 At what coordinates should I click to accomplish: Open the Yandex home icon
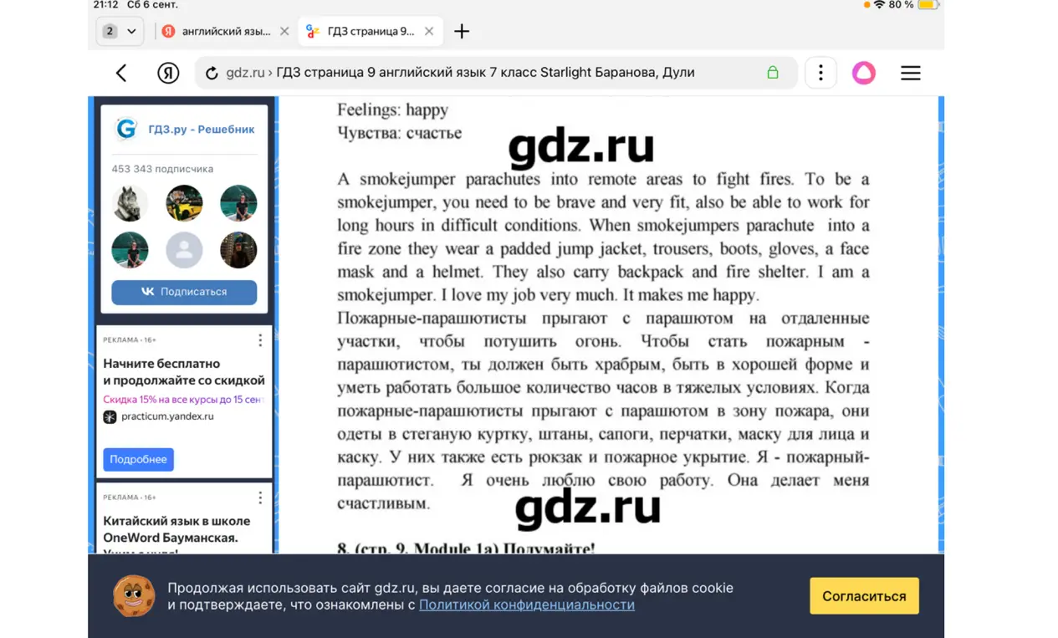pyautogui.click(x=168, y=73)
